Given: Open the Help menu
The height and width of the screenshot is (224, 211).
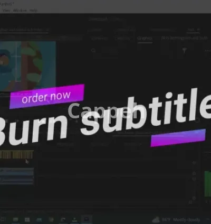Looking at the screenshot, I should 33,11.
